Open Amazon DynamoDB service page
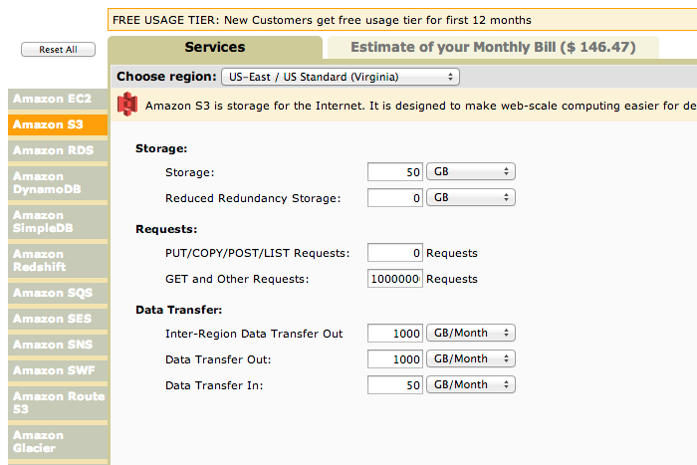This screenshot has height=465, width=697. click(x=58, y=182)
